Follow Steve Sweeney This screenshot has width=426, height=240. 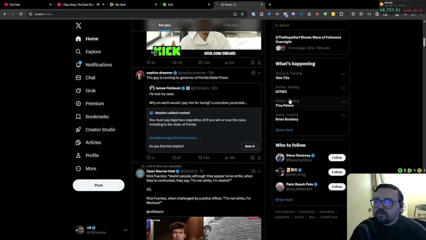click(337, 158)
